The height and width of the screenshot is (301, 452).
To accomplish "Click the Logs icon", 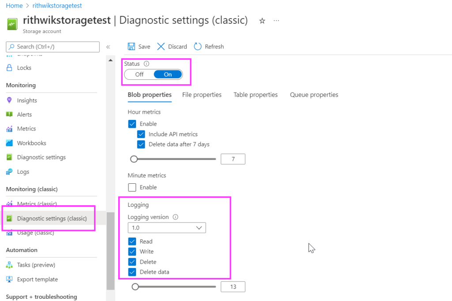I will (x=9, y=171).
